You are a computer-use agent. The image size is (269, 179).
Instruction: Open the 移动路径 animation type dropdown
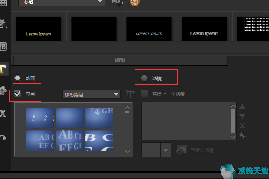pyautogui.click(x=92, y=95)
